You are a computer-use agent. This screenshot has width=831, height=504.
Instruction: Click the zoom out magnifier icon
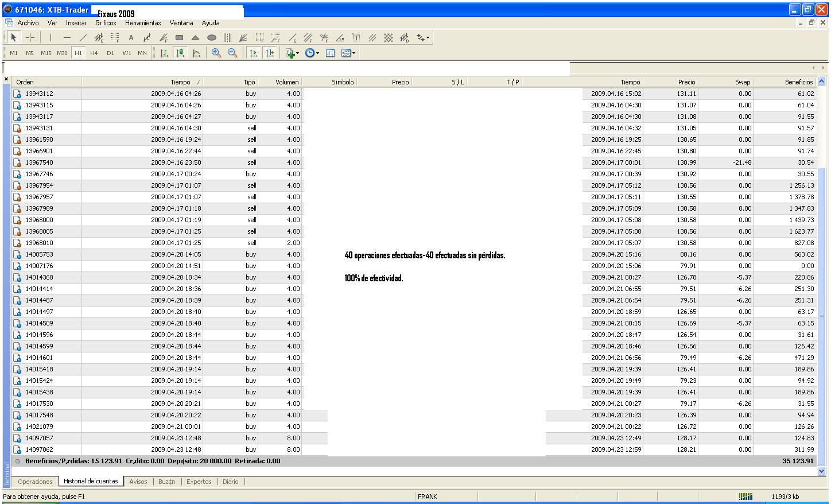click(x=232, y=53)
